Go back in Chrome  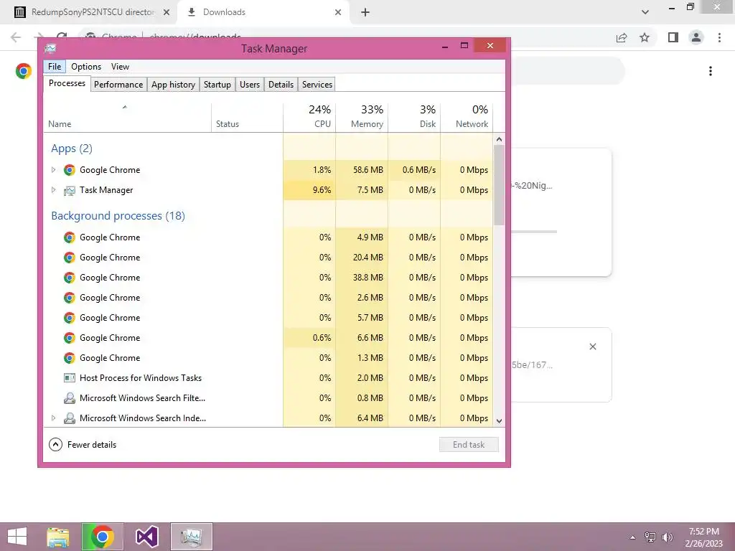point(16,37)
